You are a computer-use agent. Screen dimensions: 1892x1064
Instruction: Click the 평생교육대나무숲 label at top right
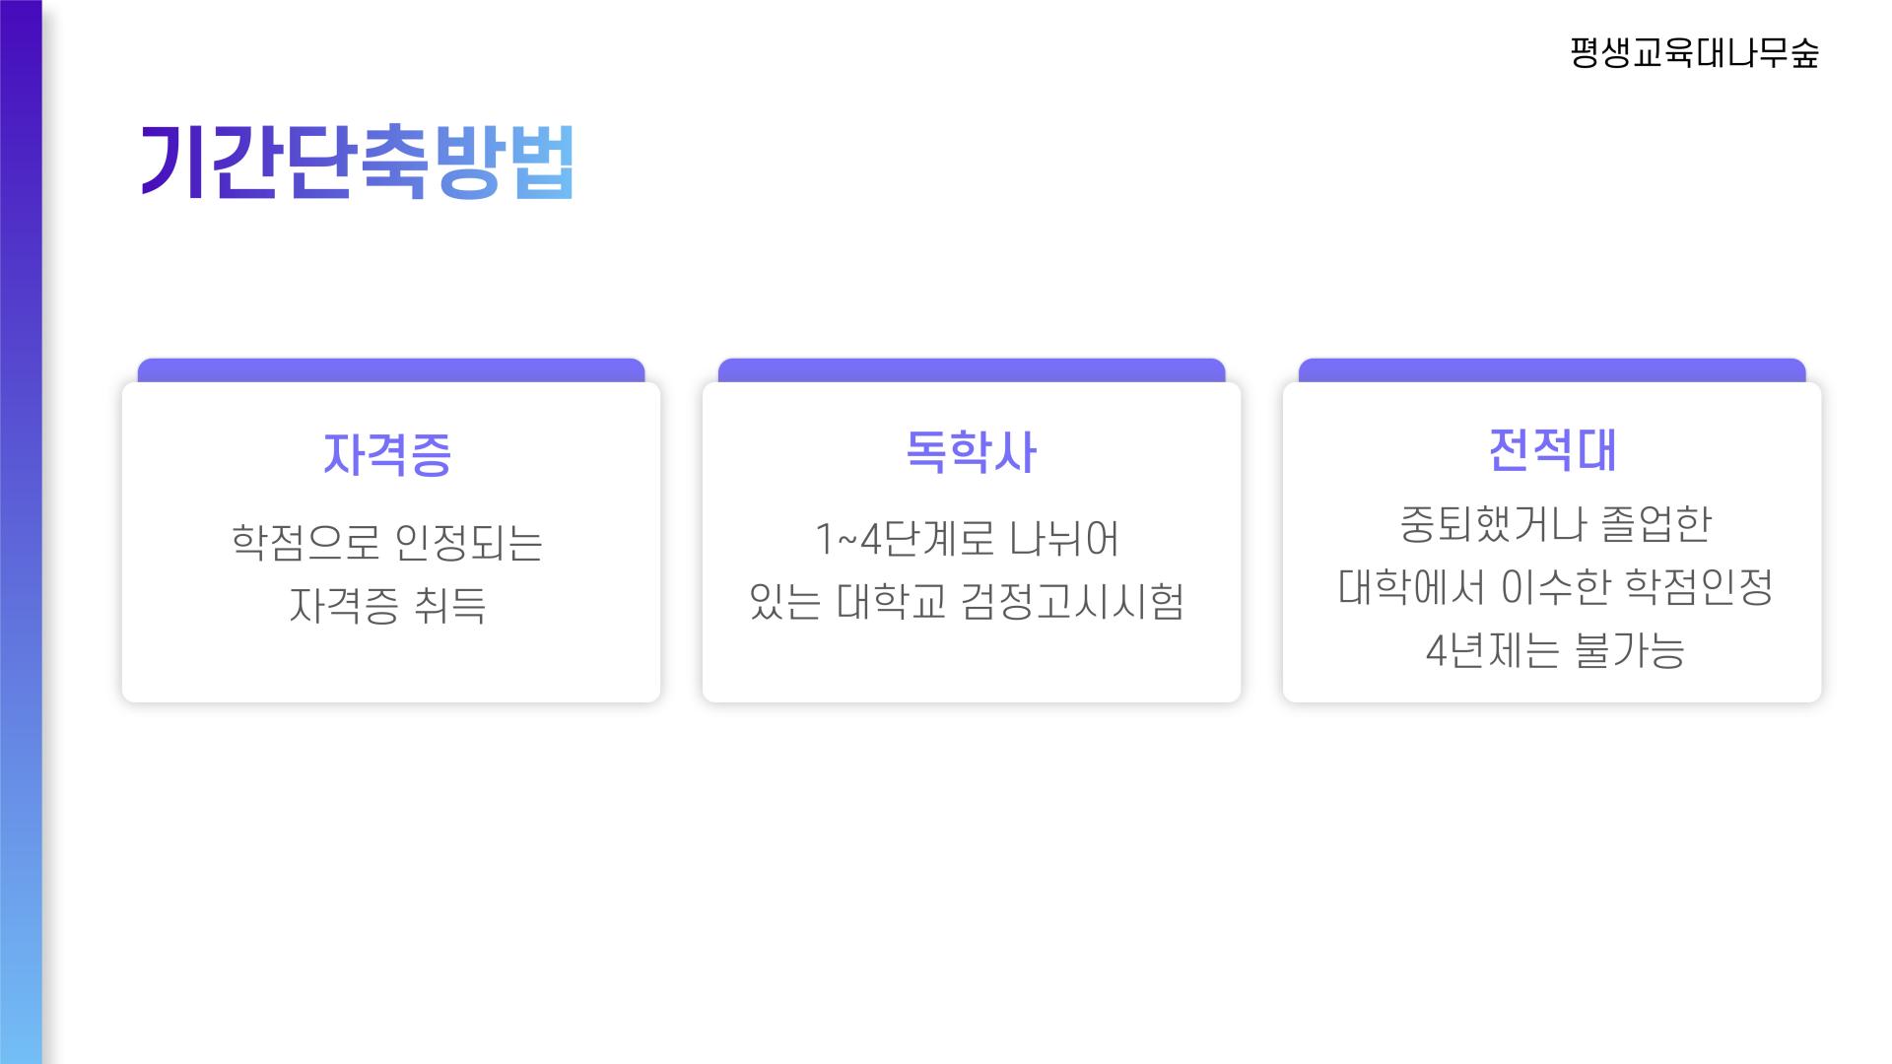pyautogui.click(x=1694, y=53)
